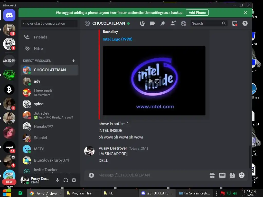This screenshot has width=263, height=197.
Task: Open Invite Tracker direct message
Action: 49,170
